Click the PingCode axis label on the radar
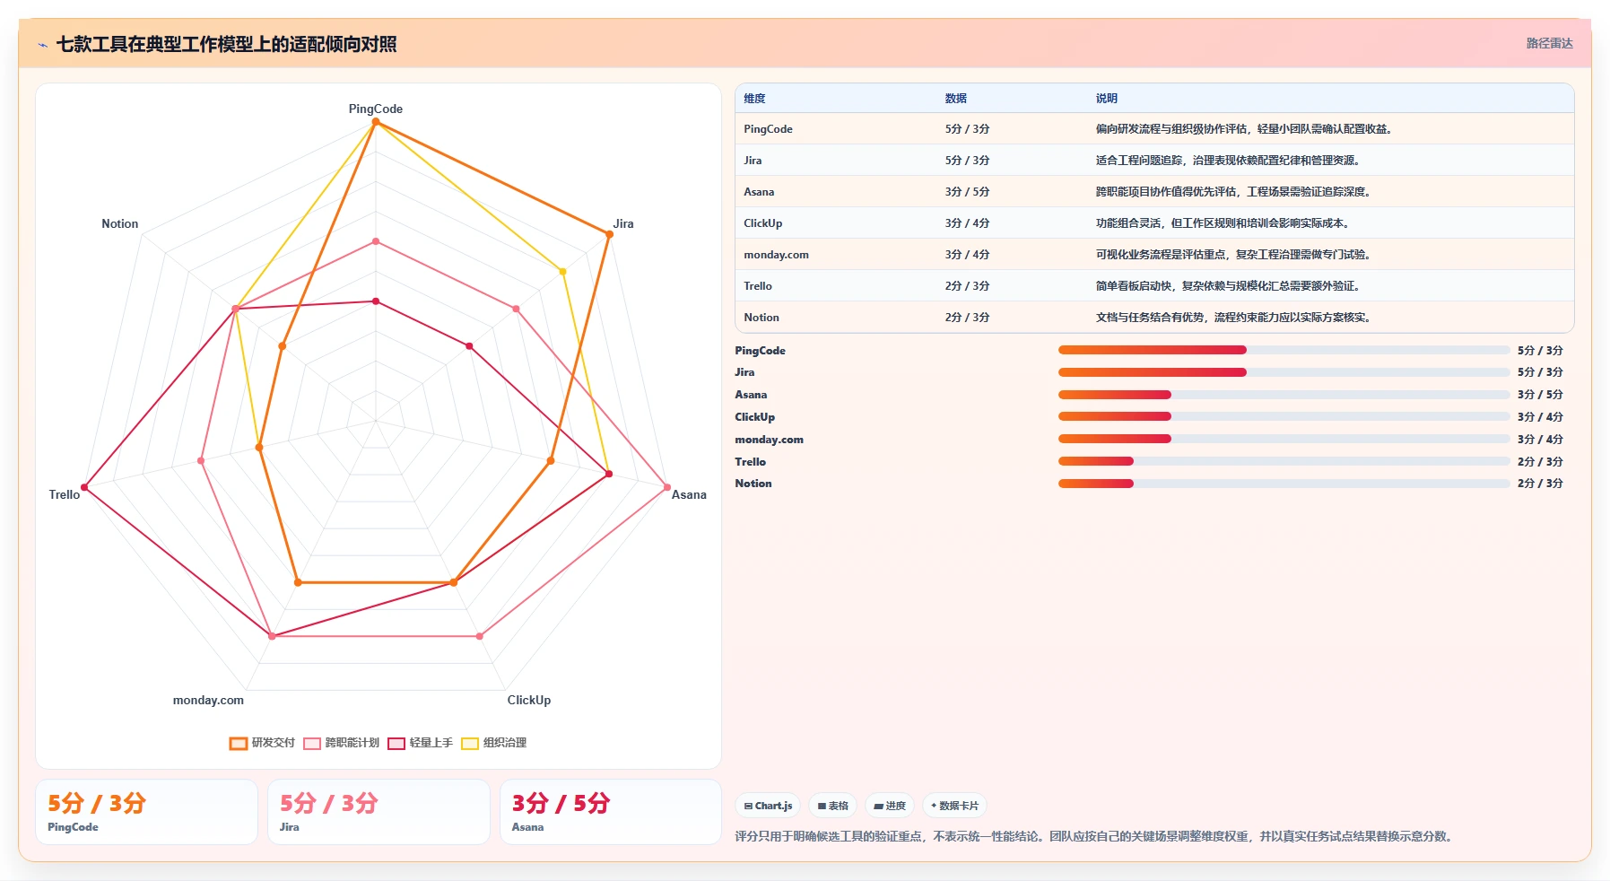Image resolution: width=1610 pixels, height=881 pixels. pos(376,109)
